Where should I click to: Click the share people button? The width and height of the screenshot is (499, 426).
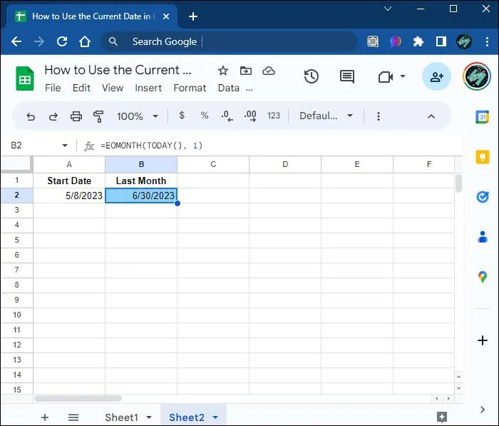pyautogui.click(x=436, y=76)
